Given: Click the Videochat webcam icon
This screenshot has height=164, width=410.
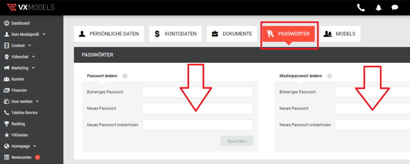Looking at the screenshot, I should pyautogui.click(x=7, y=57).
